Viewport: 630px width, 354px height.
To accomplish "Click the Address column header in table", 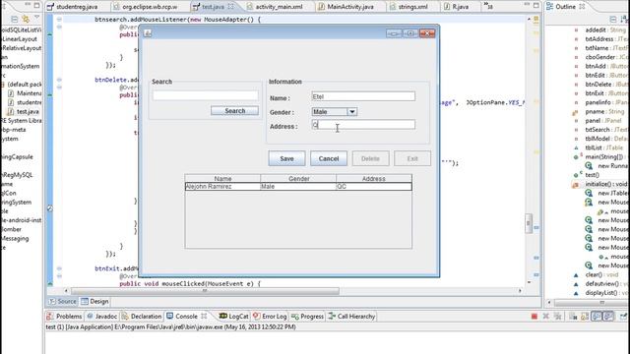I will point(374,179).
